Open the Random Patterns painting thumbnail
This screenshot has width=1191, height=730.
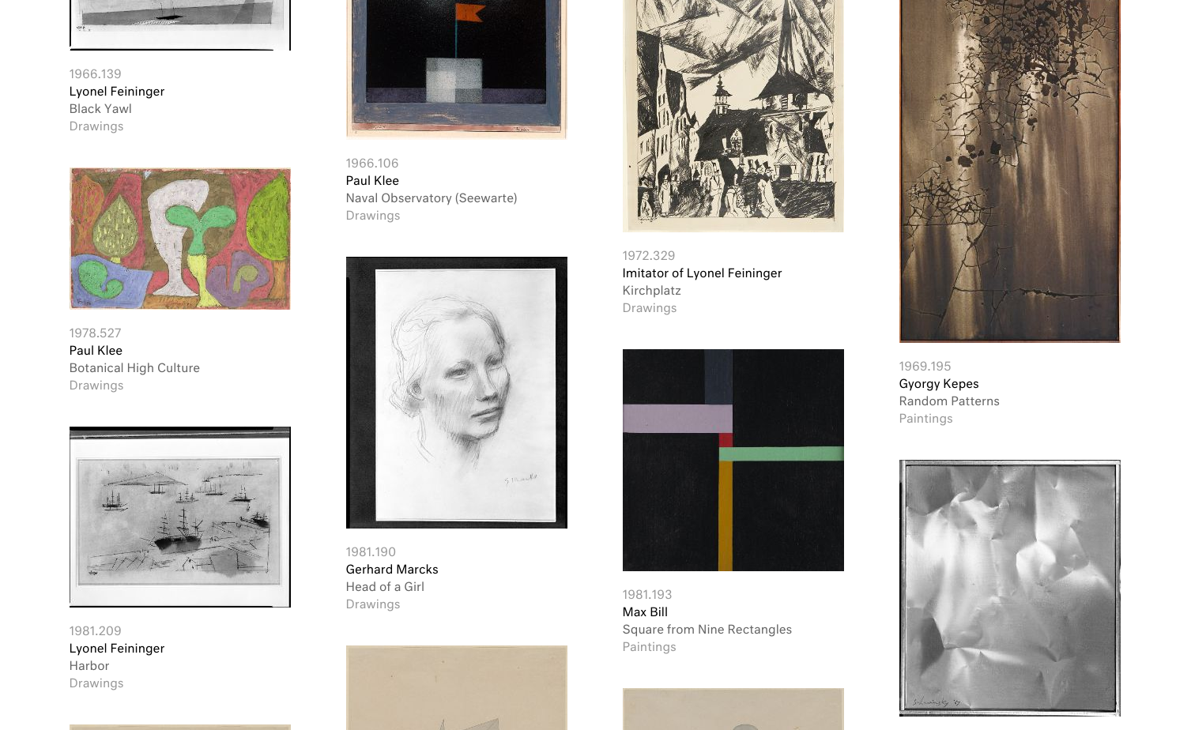point(1009,171)
